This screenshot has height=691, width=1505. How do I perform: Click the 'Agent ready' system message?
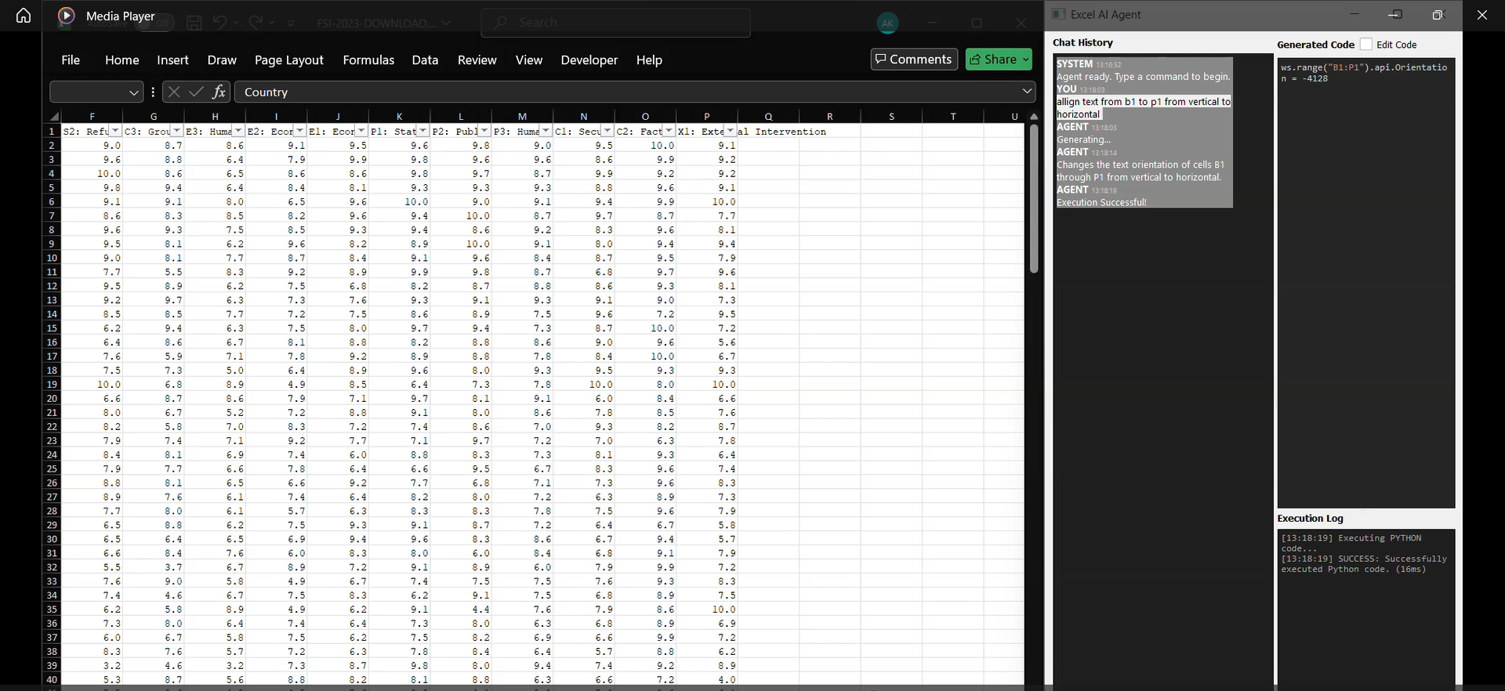1144,77
